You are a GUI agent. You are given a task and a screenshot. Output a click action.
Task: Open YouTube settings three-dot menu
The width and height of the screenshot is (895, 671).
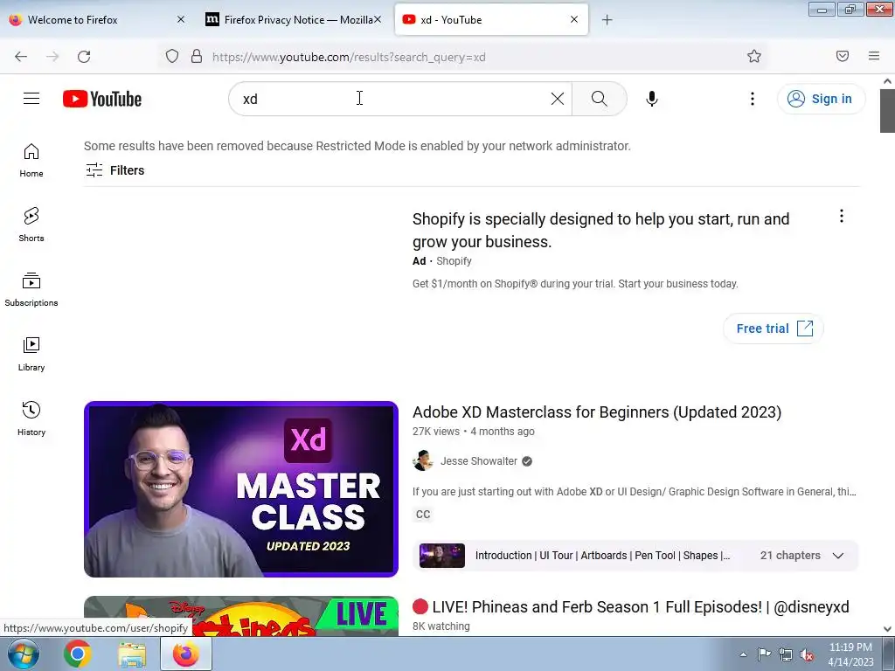[753, 99]
